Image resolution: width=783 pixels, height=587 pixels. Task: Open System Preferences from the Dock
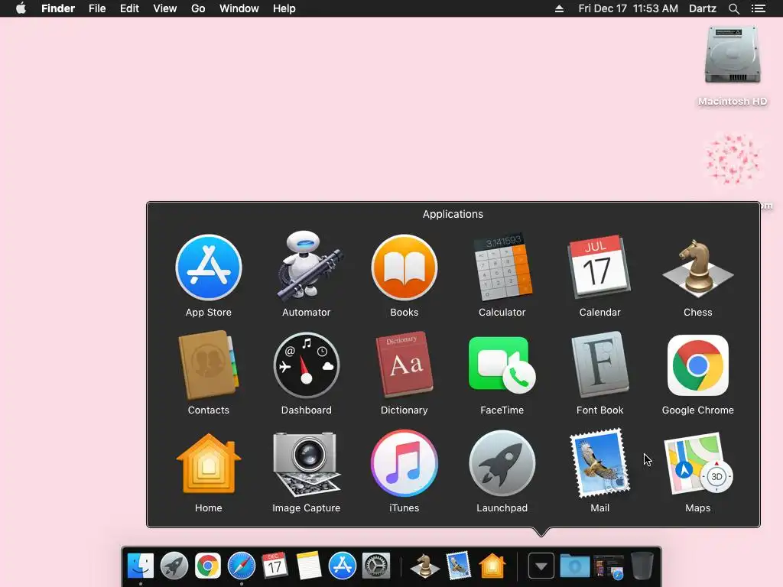click(x=376, y=566)
